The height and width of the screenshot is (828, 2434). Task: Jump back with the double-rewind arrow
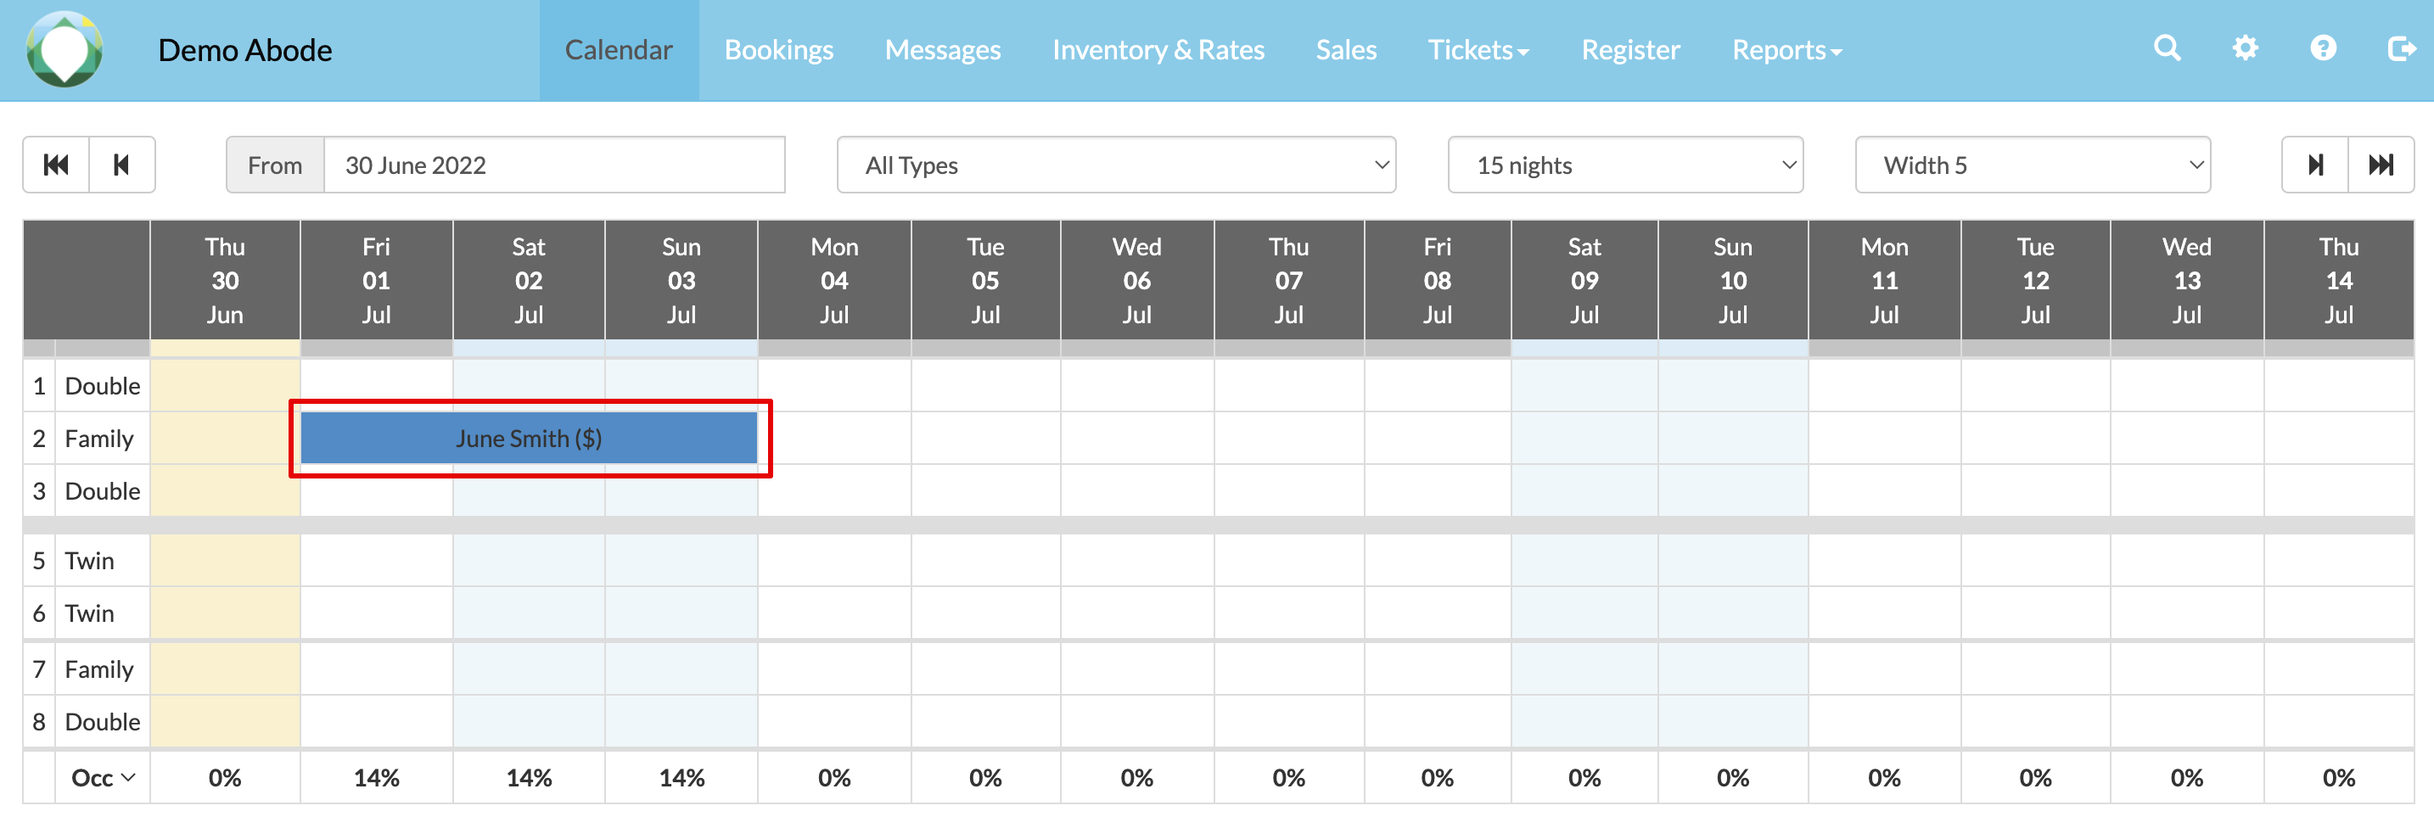(57, 165)
